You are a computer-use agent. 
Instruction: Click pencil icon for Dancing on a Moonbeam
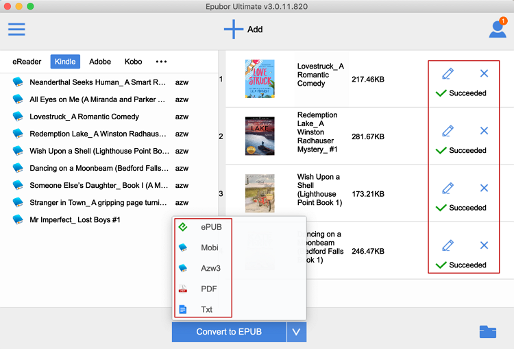coord(448,245)
